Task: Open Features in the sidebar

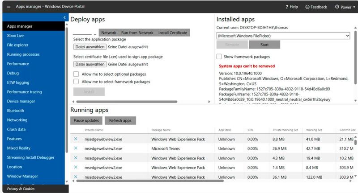Action: tap(34, 139)
